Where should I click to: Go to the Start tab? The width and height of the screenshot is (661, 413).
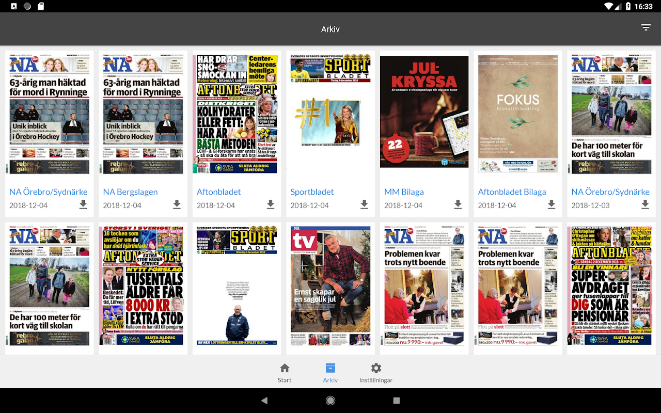285,373
